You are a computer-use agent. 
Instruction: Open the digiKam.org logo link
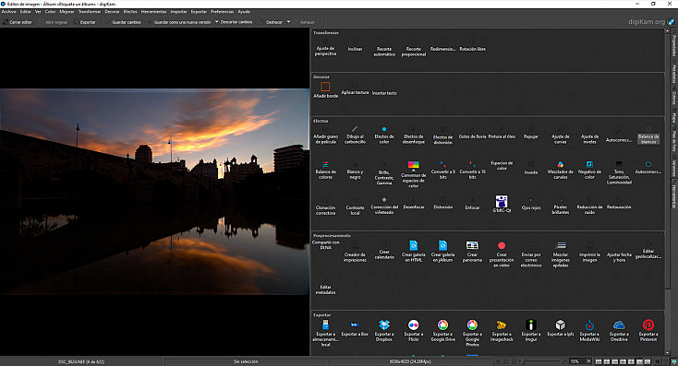651,21
